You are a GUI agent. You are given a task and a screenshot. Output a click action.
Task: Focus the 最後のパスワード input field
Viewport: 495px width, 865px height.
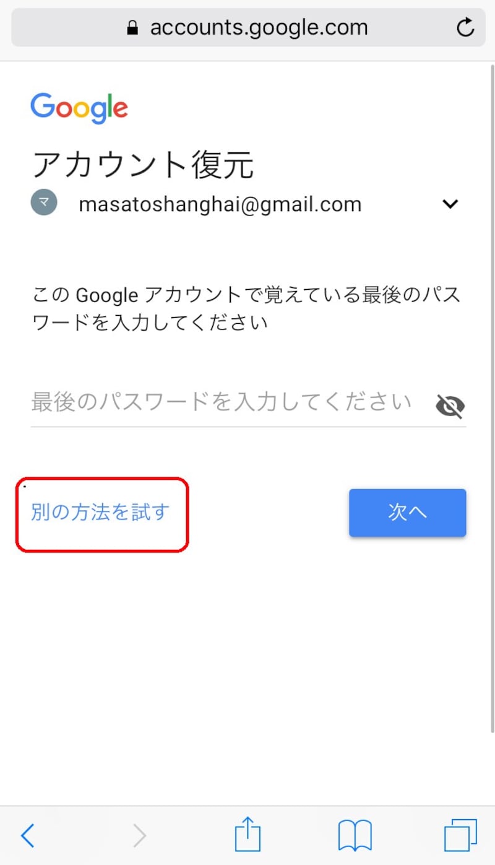tap(232, 403)
